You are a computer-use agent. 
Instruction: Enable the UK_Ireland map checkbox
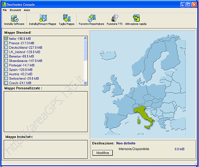pyautogui.click(x=6, y=52)
